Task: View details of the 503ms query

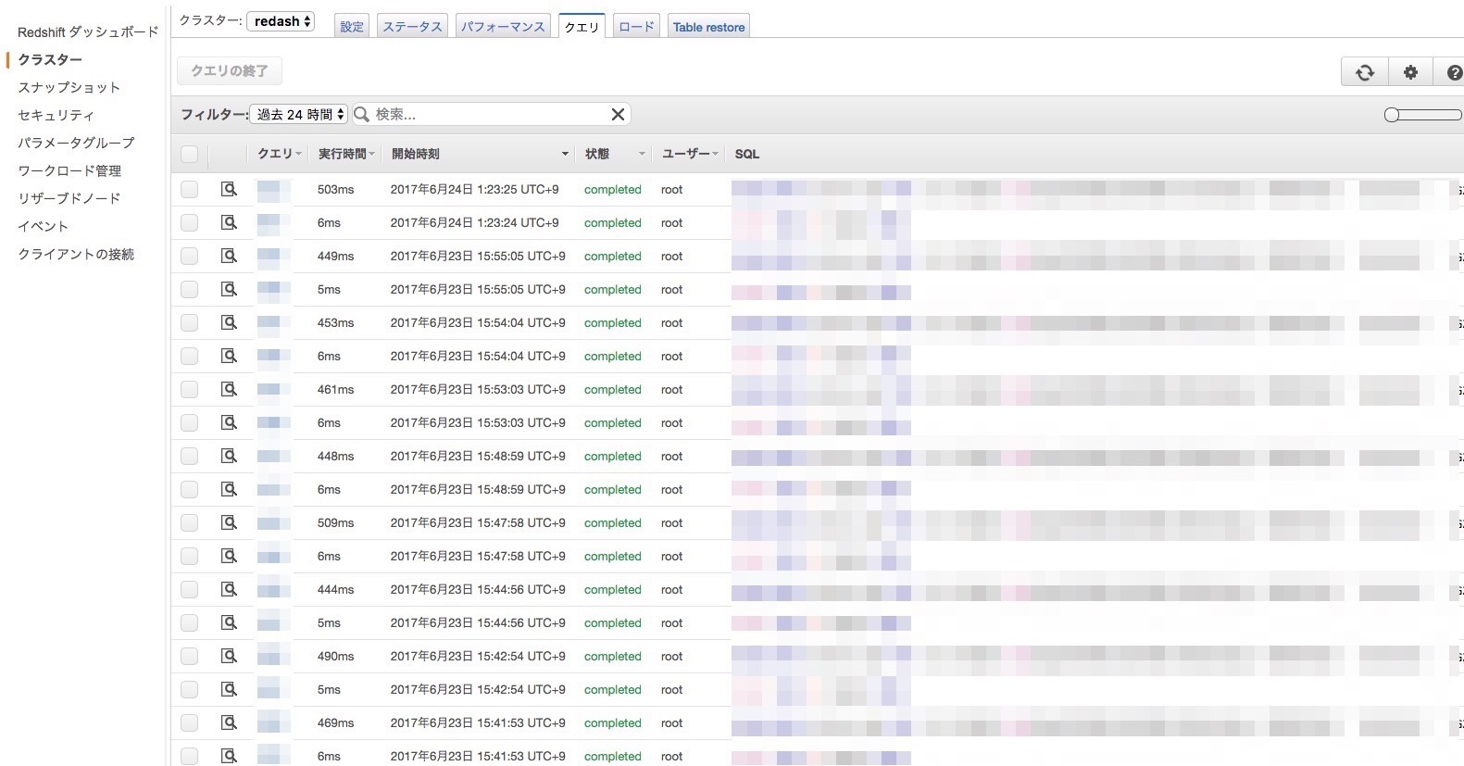Action: point(229,189)
